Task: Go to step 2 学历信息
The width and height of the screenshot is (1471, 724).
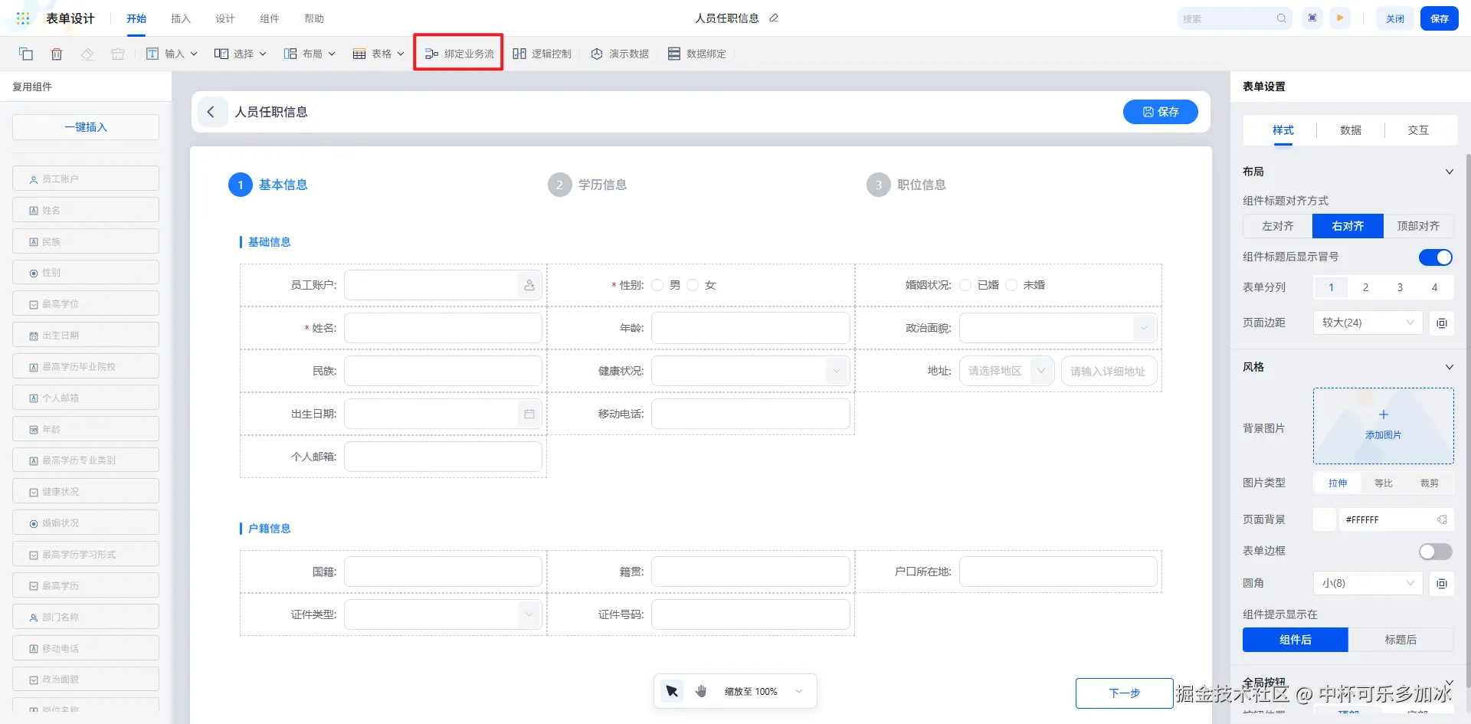Action: pos(588,185)
